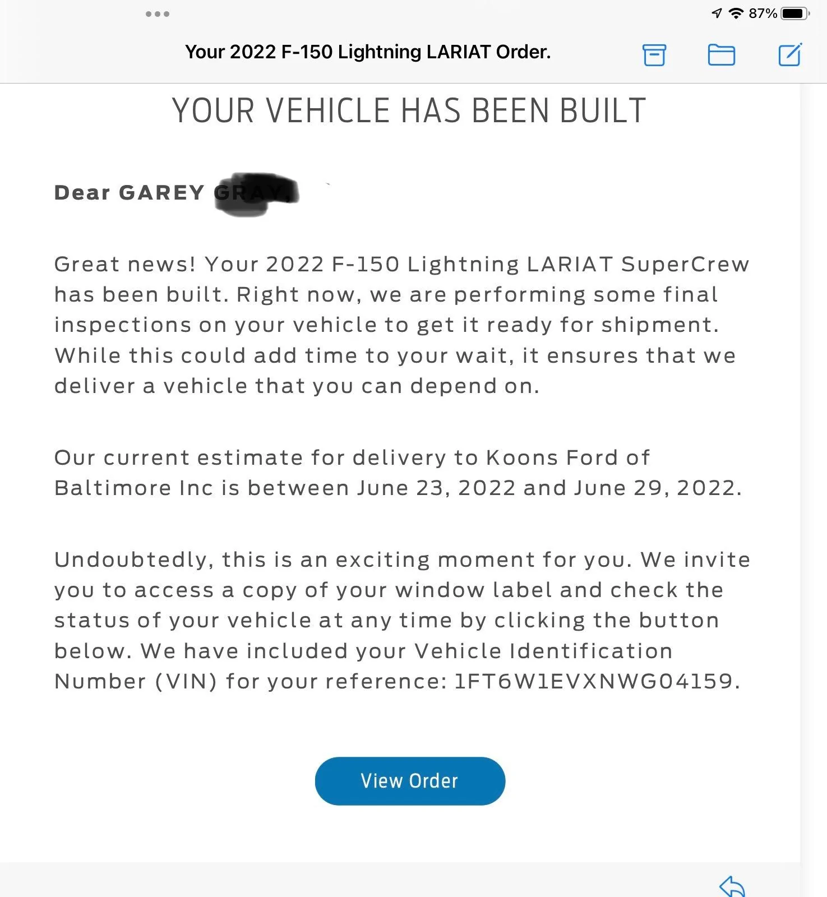The height and width of the screenshot is (897, 827).
Task: Tap the June 29, 2022 delivery date
Action: (656, 487)
